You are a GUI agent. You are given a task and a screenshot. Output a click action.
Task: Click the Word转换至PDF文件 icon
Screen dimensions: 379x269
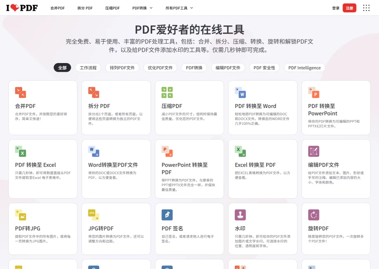(94, 151)
